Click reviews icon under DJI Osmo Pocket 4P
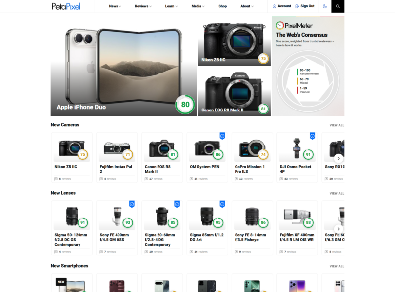395x292 pixels. (281, 179)
